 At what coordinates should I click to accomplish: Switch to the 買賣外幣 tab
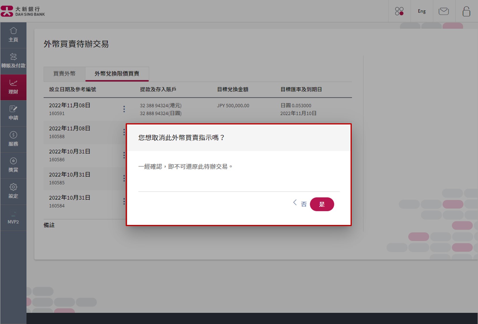click(64, 74)
